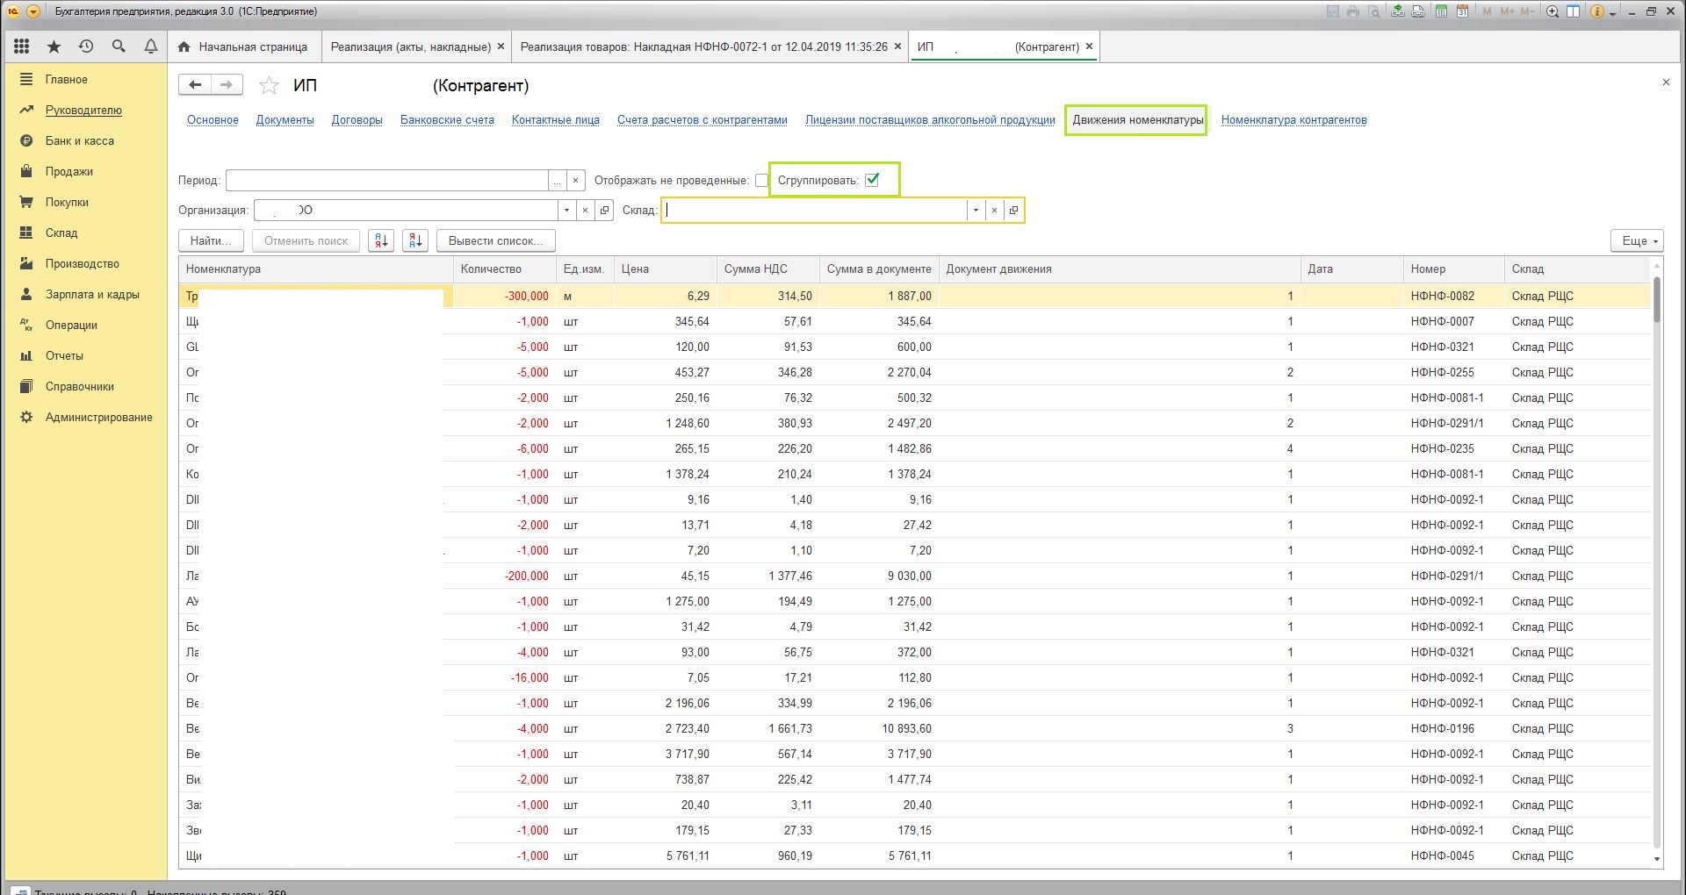
Task: Go forward with right arrow button
Action: (227, 84)
